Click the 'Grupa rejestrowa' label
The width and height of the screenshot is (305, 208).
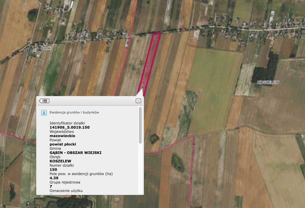[x=65, y=182]
